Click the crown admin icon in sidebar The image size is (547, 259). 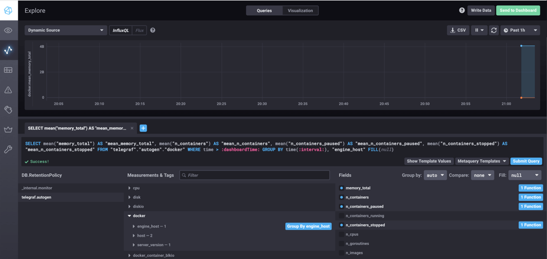[8, 129]
